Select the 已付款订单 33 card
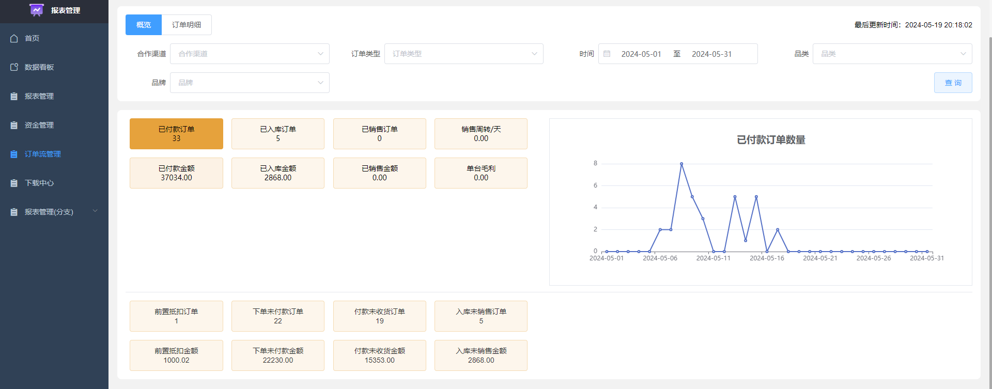This screenshot has width=992, height=389. click(176, 134)
